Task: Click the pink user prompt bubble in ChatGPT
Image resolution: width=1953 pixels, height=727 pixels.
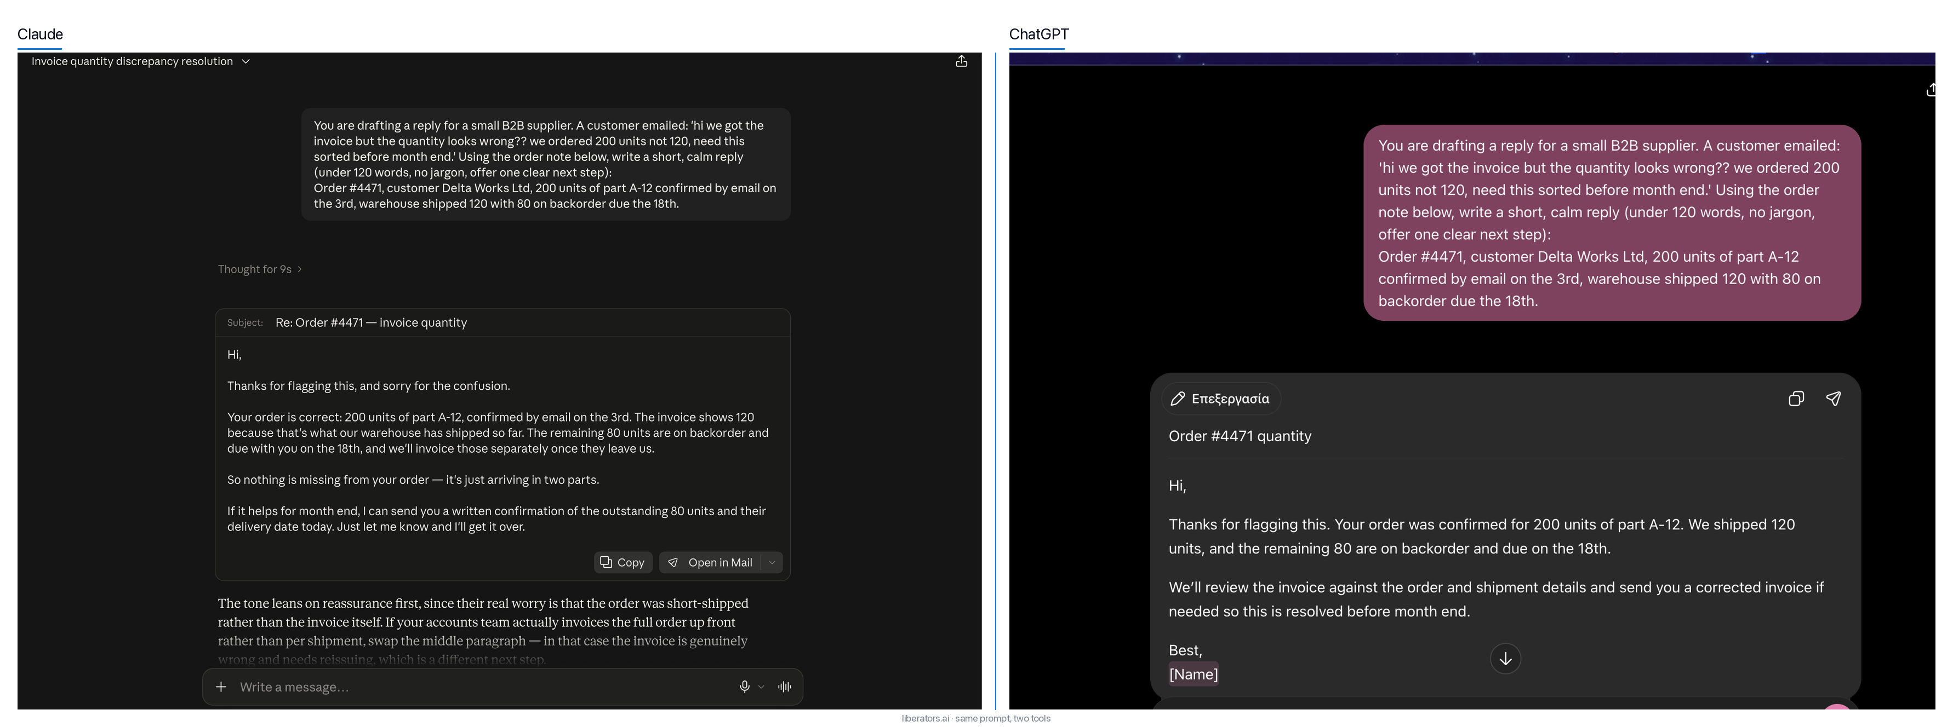Action: coord(1612,223)
